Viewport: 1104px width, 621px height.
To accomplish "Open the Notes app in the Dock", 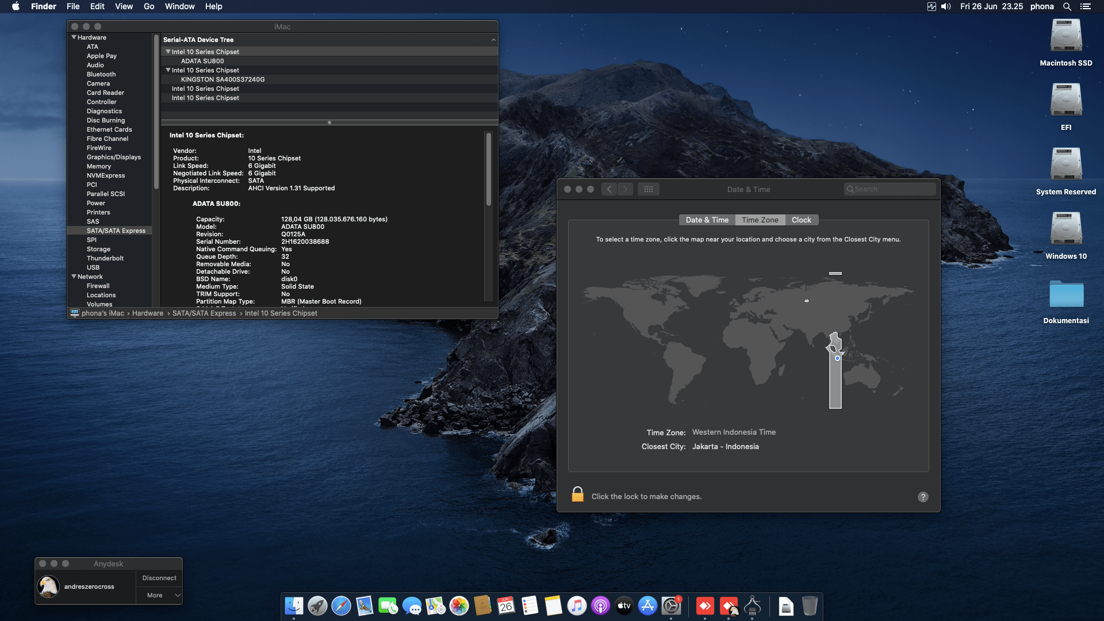I will 553,606.
